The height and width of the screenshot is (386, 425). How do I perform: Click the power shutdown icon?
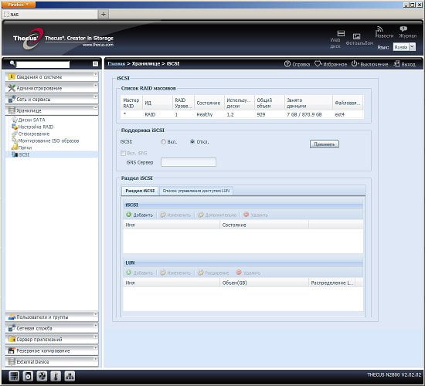[x=354, y=64]
